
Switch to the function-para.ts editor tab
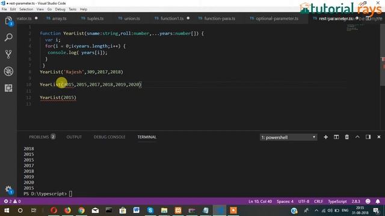[x=217, y=19]
